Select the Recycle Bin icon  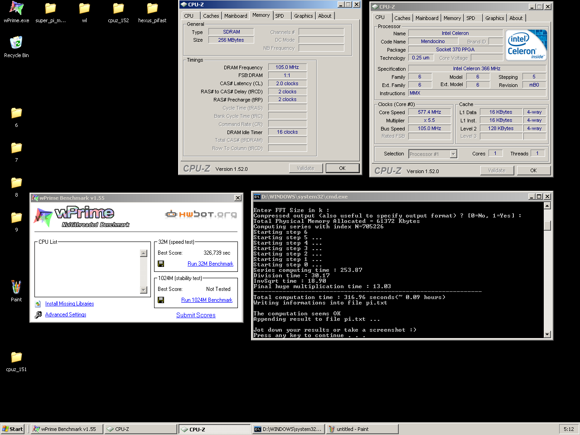[x=16, y=43]
